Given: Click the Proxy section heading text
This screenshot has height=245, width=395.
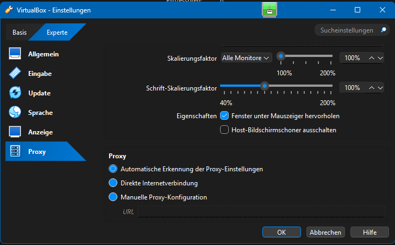Looking at the screenshot, I should point(117,156).
